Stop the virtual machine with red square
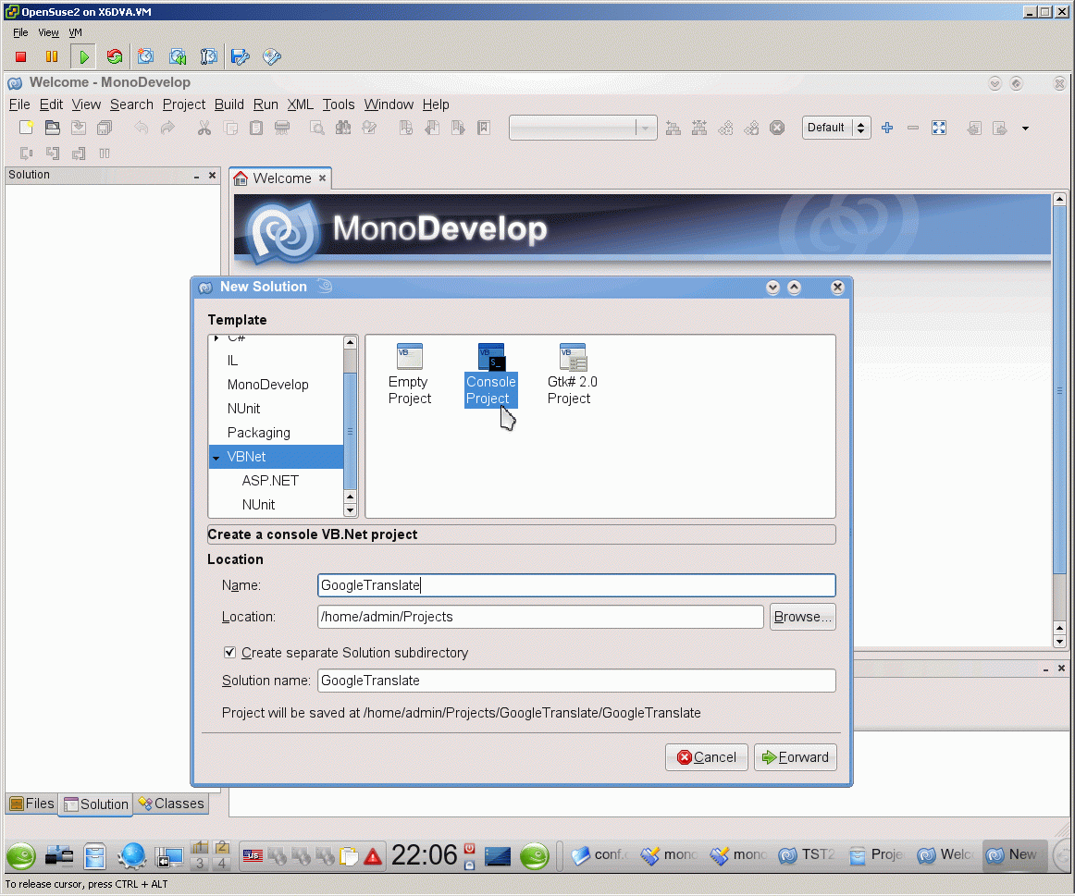The width and height of the screenshot is (1075, 896). pyautogui.click(x=20, y=56)
